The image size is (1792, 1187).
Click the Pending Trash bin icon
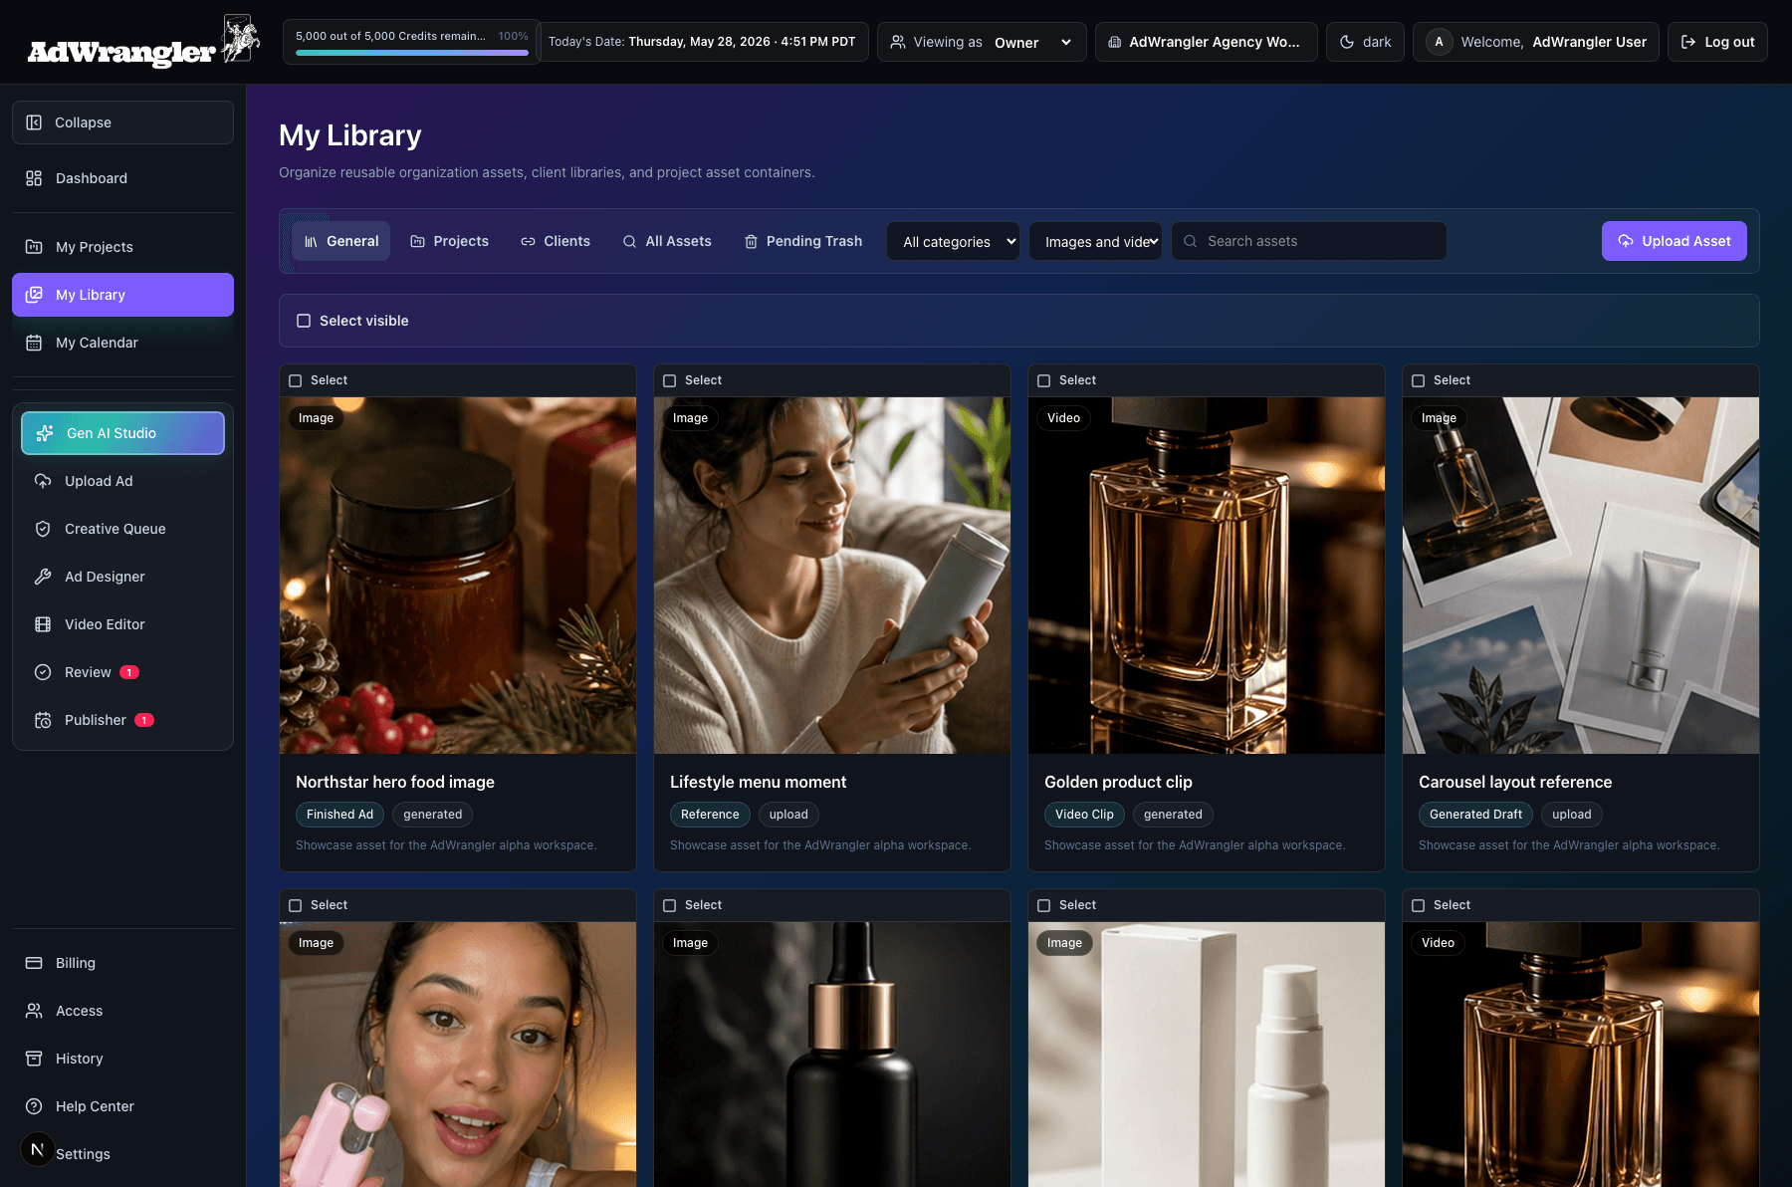(x=752, y=241)
